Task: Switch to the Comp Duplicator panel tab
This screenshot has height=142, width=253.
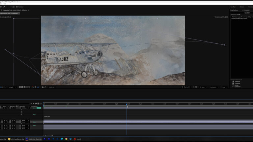Action: (234, 10)
